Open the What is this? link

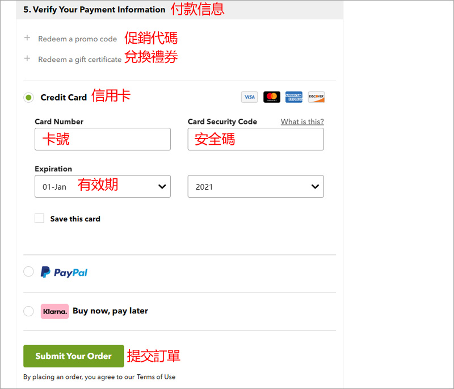tap(302, 122)
